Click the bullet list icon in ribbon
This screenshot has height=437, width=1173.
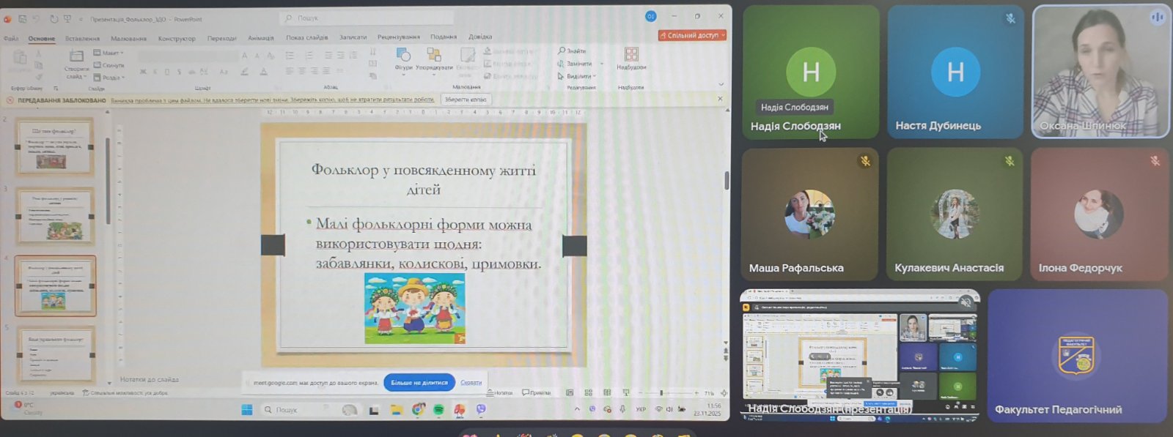290,56
